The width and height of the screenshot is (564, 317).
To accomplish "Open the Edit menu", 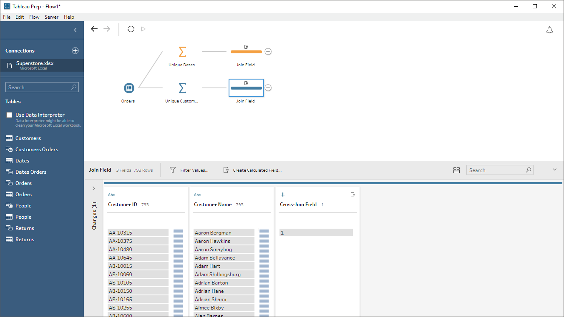I will click(x=20, y=17).
